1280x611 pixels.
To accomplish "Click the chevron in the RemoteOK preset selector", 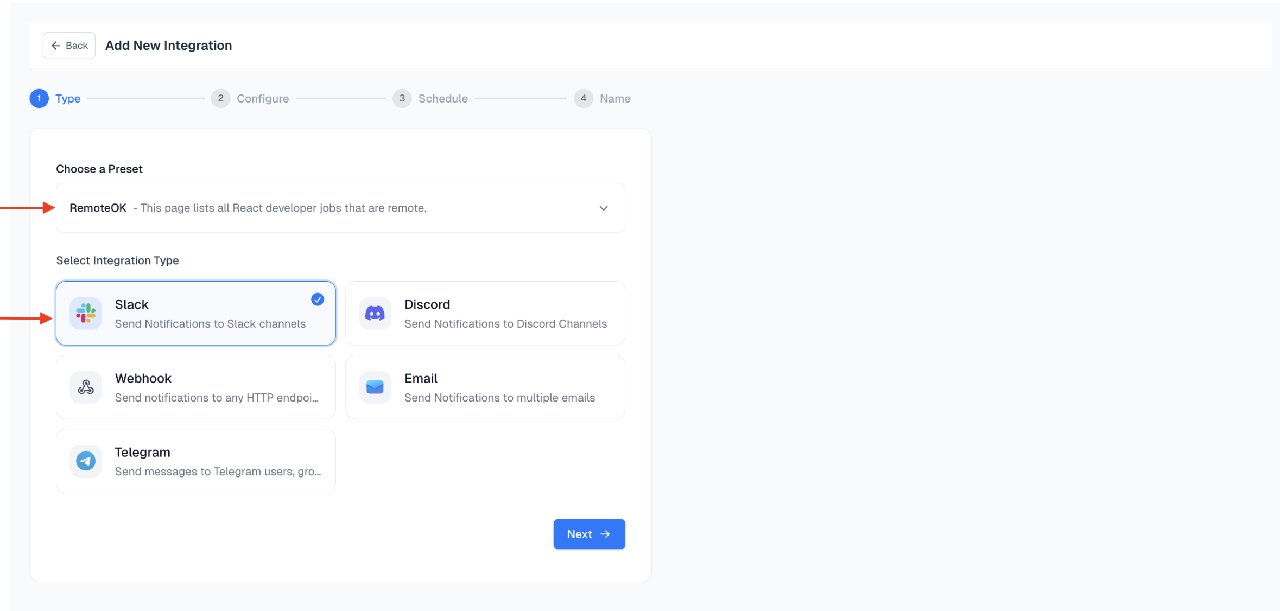I will 603,208.
